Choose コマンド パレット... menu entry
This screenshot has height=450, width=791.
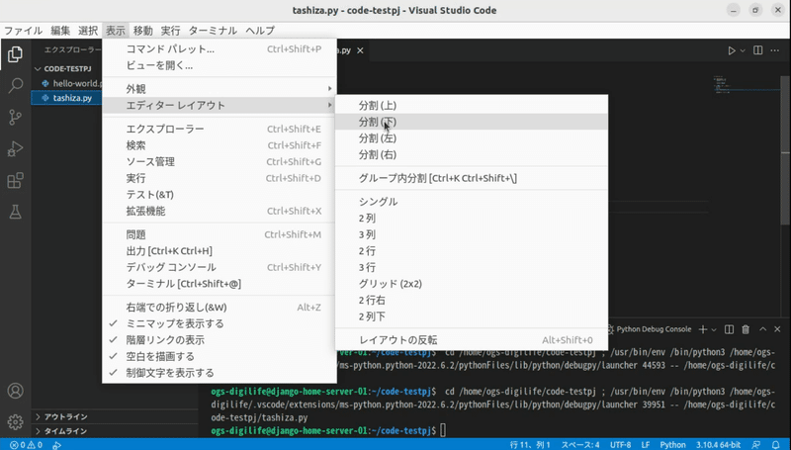point(219,48)
